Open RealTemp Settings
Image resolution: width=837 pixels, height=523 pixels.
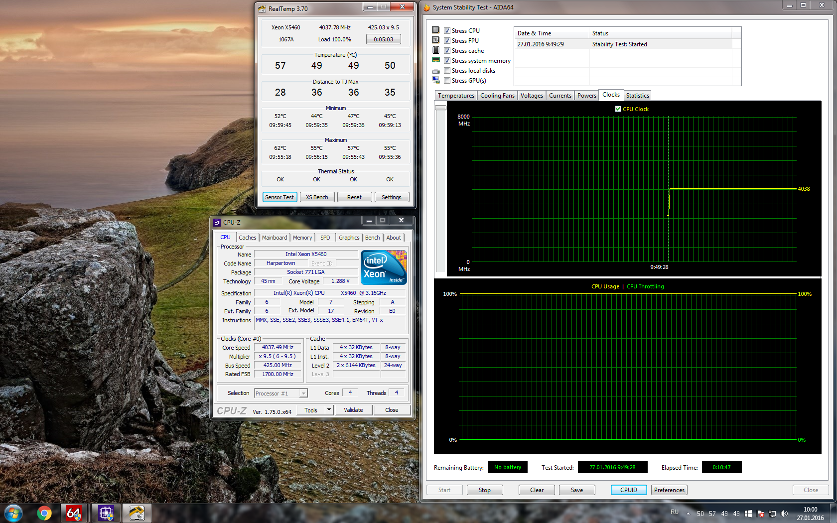tap(392, 197)
